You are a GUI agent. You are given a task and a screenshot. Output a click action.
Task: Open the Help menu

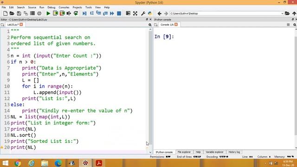[107, 7]
